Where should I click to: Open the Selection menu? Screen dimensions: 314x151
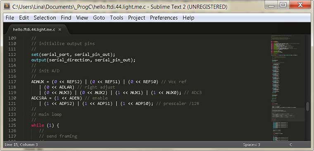point(45,18)
